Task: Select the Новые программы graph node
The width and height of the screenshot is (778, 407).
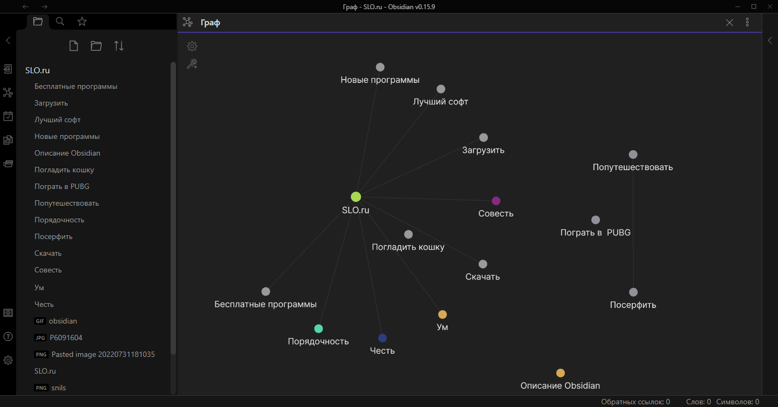Action: 380,67
